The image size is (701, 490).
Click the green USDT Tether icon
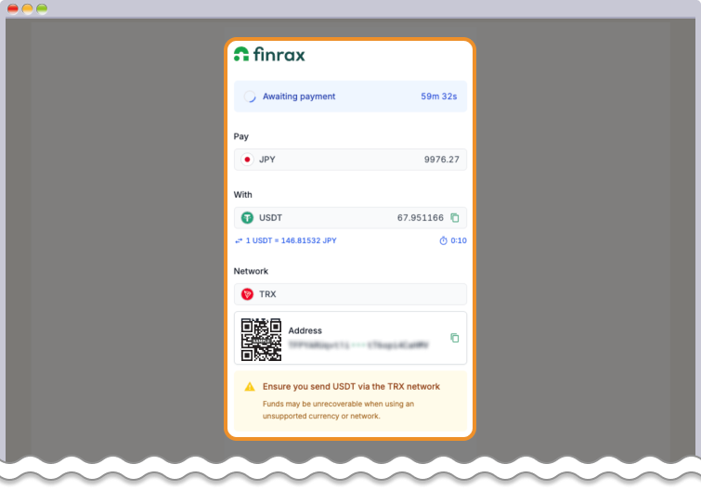pyautogui.click(x=247, y=218)
